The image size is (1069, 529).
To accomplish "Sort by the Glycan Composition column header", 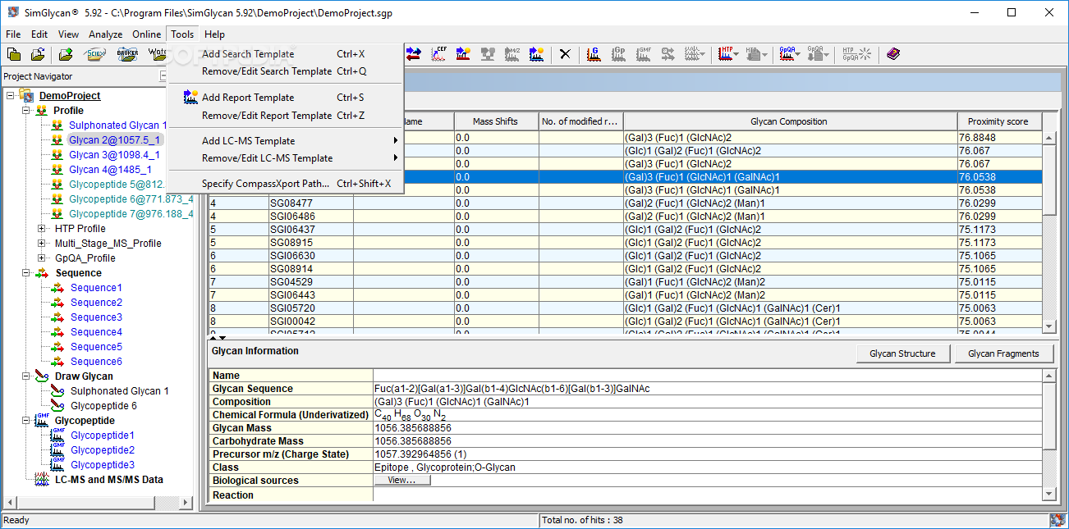I will (790, 121).
